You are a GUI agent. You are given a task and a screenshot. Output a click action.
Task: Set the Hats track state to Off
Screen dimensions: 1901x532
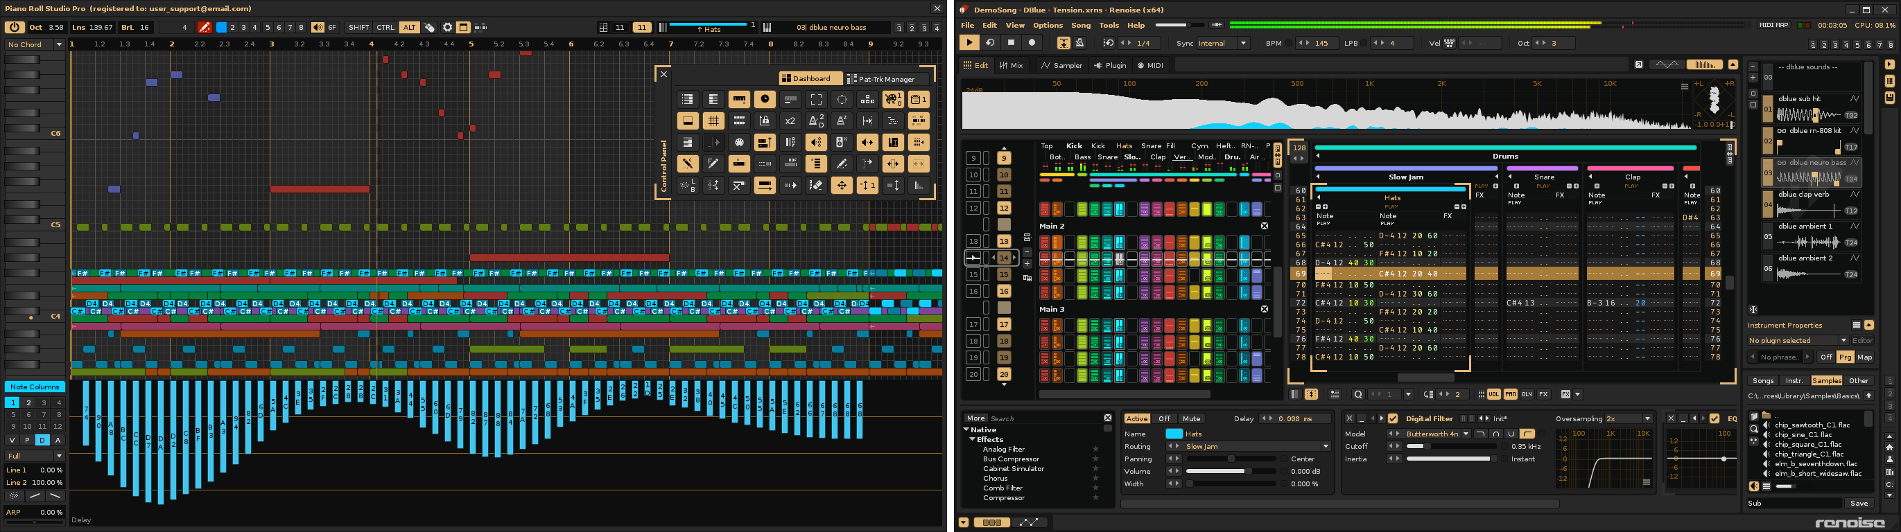pyautogui.click(x=1165, y=418)
